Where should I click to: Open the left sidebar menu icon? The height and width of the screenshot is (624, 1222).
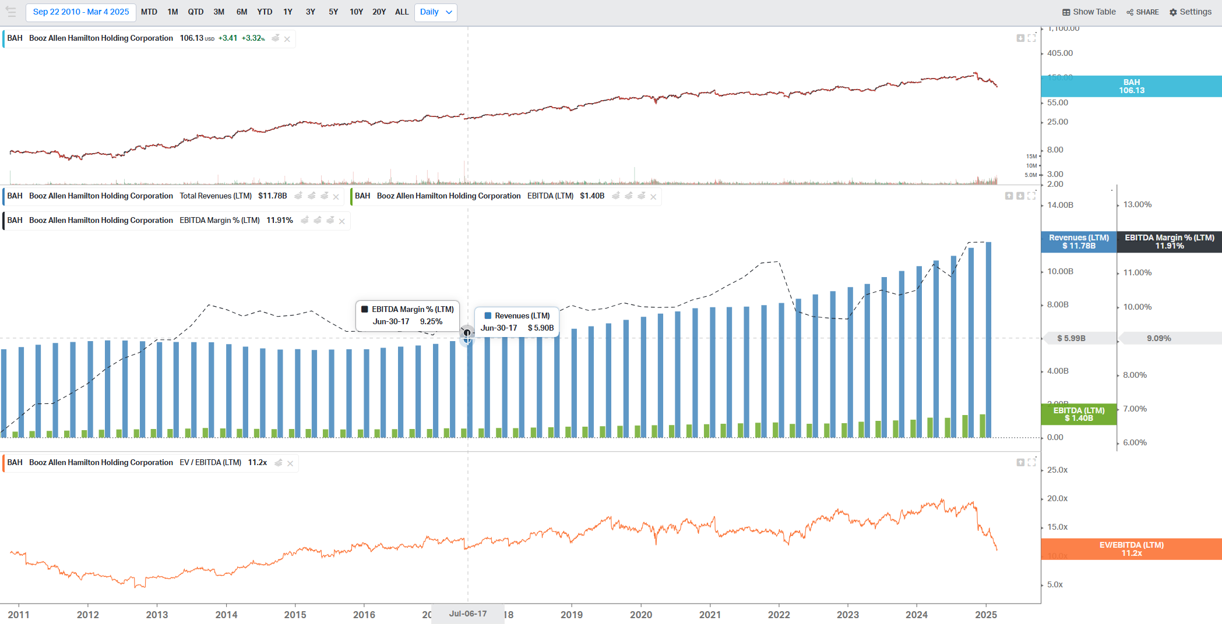coord(10,12)
